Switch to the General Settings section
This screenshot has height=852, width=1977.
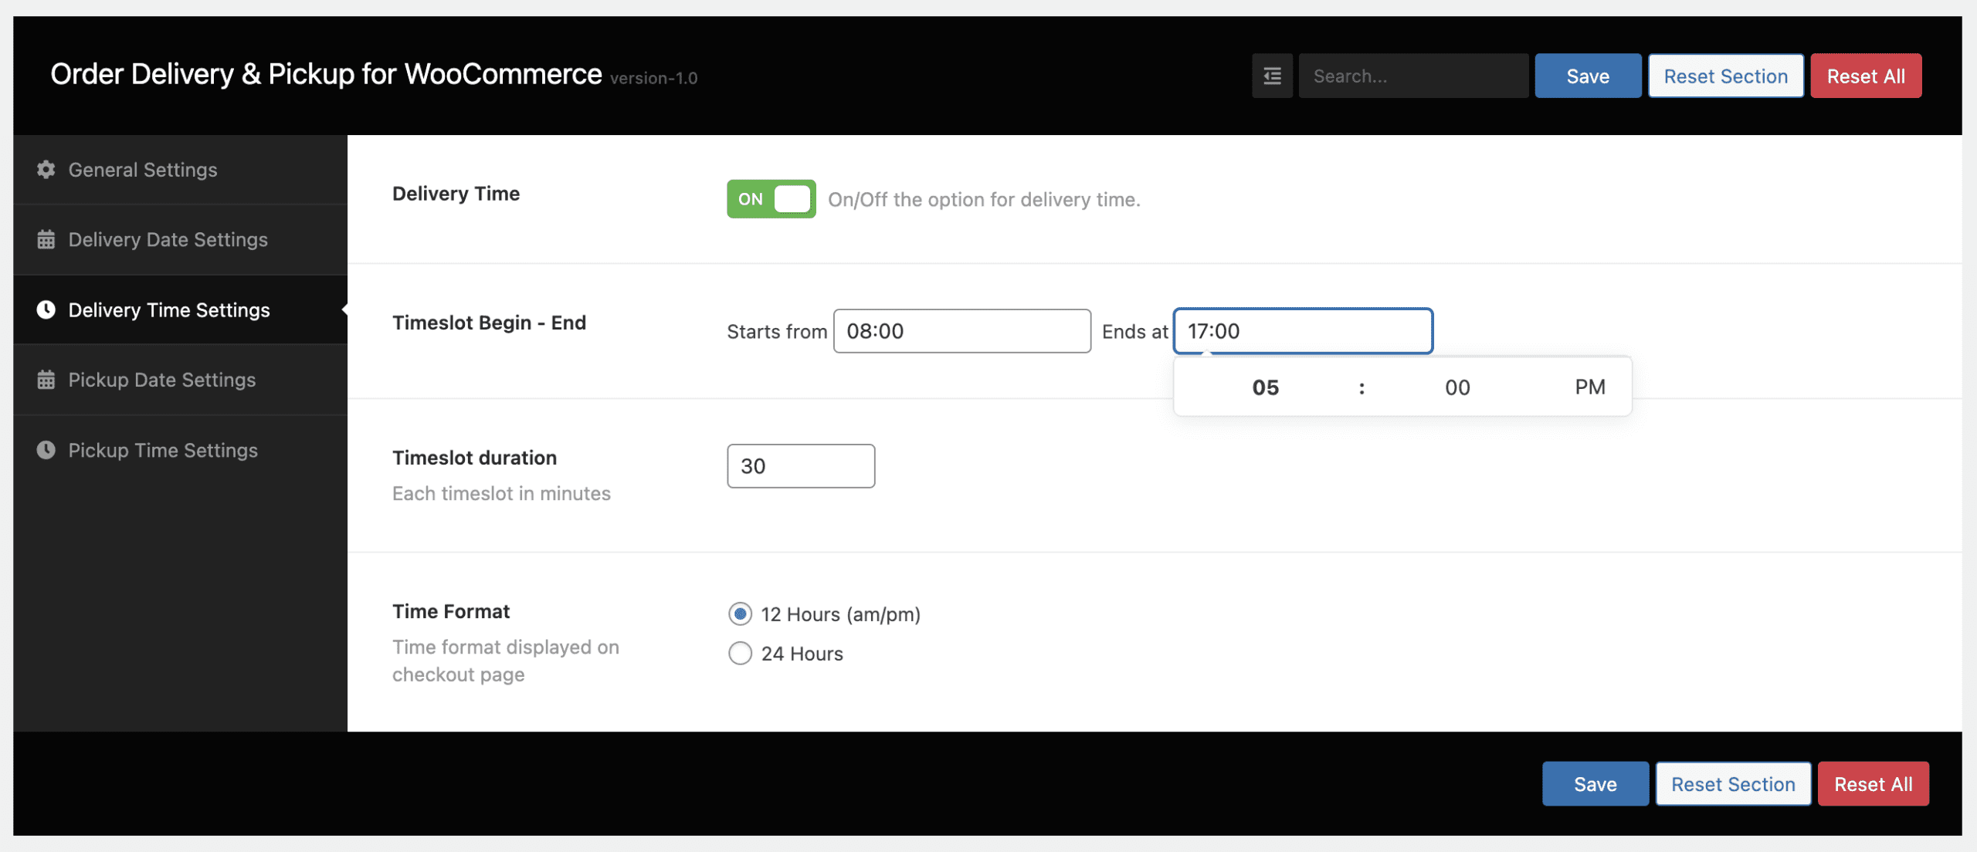(x=143, y=170)
